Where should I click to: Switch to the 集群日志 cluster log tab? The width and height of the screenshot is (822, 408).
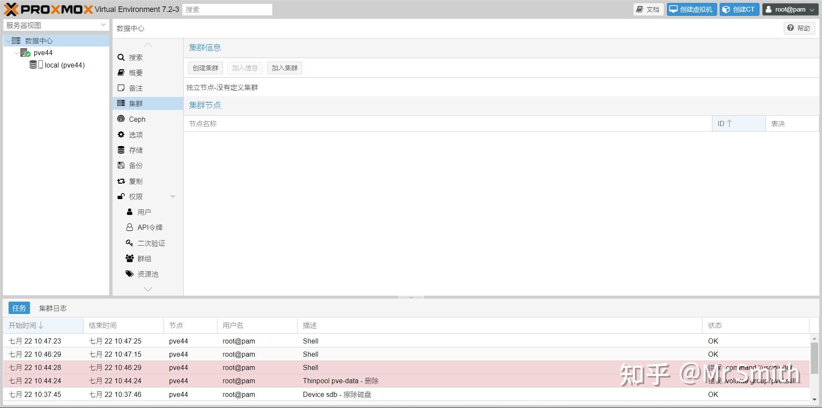pyautogui.click(x=53, y=308)
